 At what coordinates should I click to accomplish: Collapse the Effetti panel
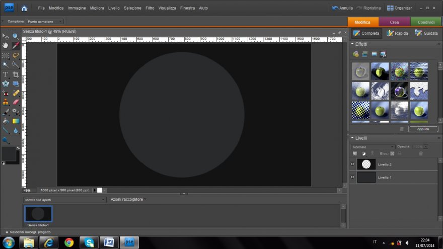tap(352, 44)
